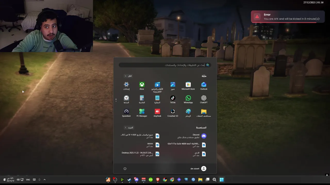Open dm store4 user account
330x185 pixels.
coord(198,169)
